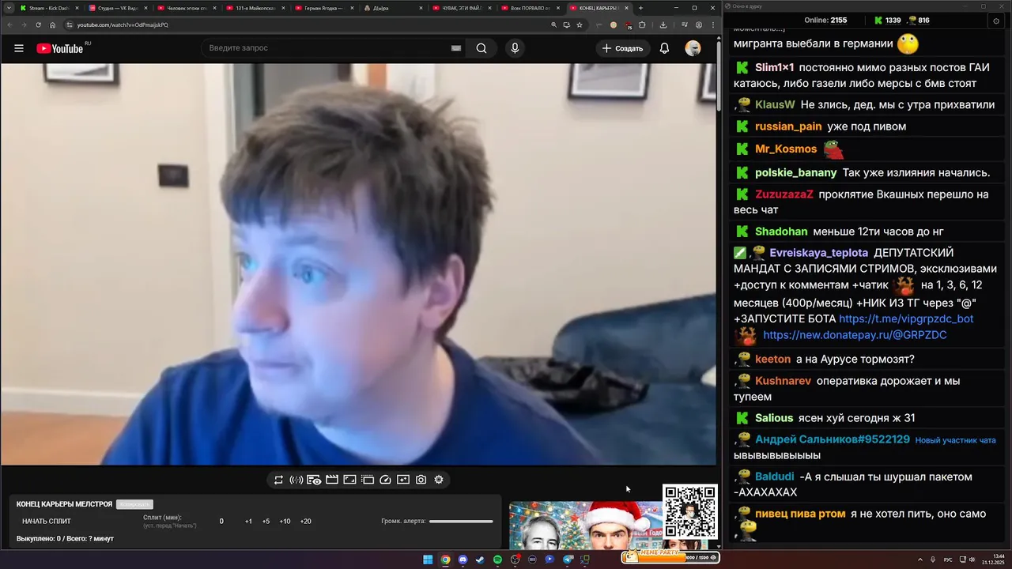Click the Создать create button
This screenshot has width=1012, height=569.
tap(623, 48)
